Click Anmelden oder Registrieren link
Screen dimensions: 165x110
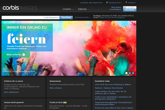tap(92, 3)
